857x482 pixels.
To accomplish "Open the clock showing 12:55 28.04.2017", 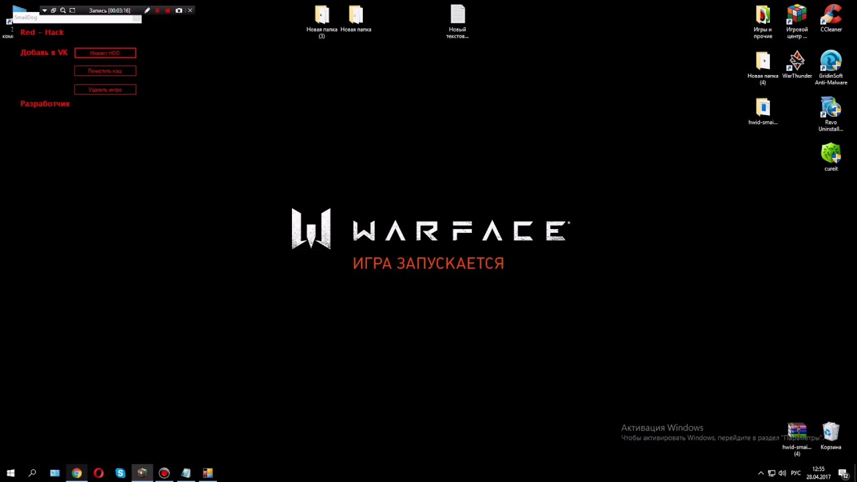I will [818, 473].
